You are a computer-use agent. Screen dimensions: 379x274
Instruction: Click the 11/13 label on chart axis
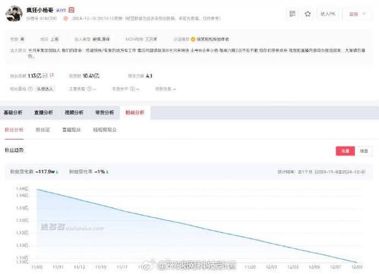coord(80,267)
